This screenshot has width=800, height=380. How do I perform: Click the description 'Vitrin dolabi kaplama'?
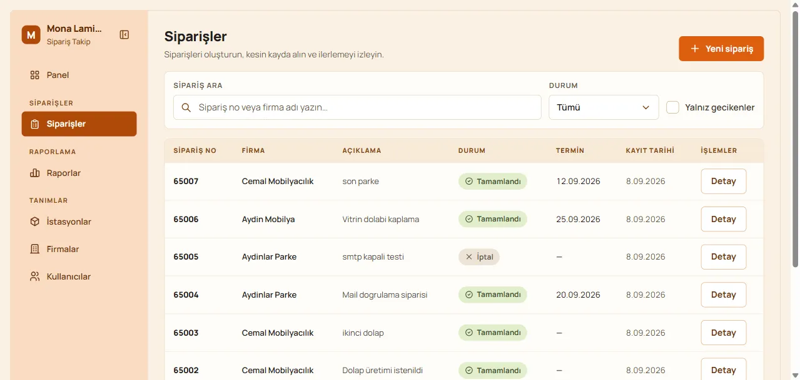(381, 219)
